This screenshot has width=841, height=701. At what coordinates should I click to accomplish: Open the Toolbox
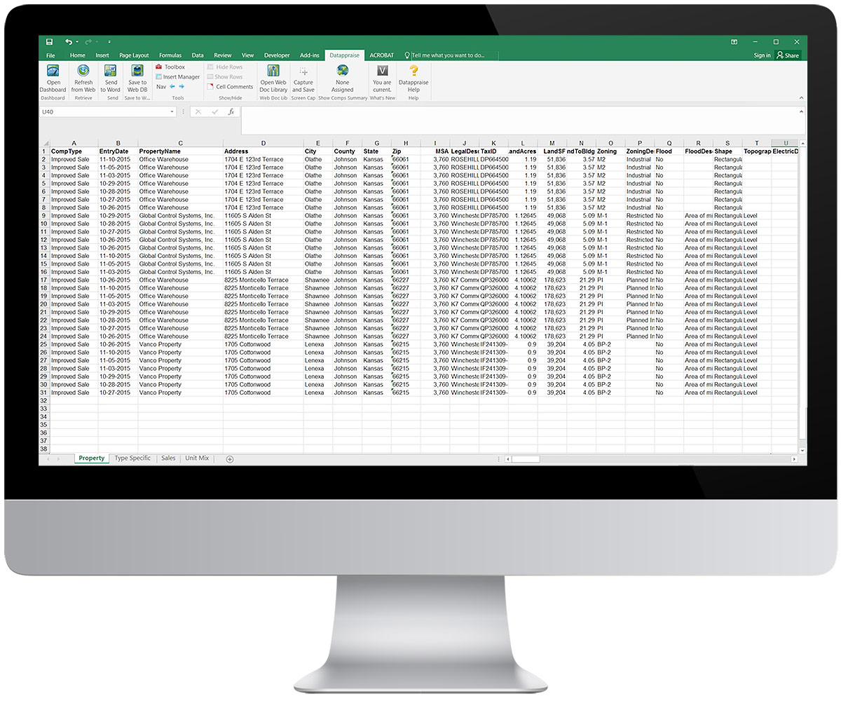(170, 67)
